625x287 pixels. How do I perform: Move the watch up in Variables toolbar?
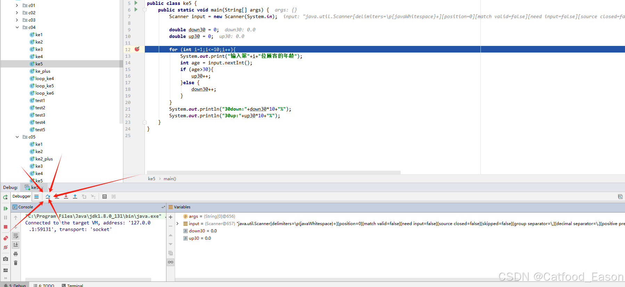point(171,235)
